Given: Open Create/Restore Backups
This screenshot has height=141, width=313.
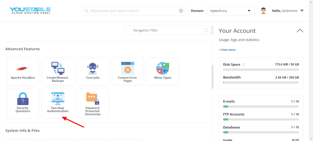Looking at the screenshot, I should pyautogui.click(x=58, y=71).
